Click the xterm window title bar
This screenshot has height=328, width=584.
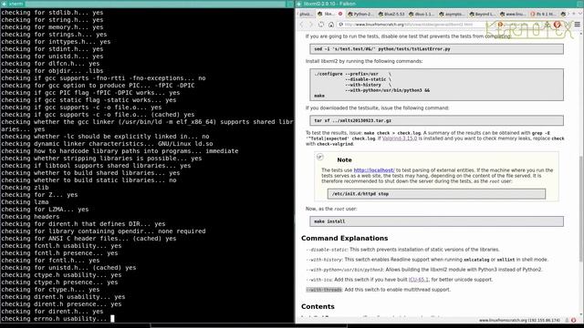[x=147, y=4]
